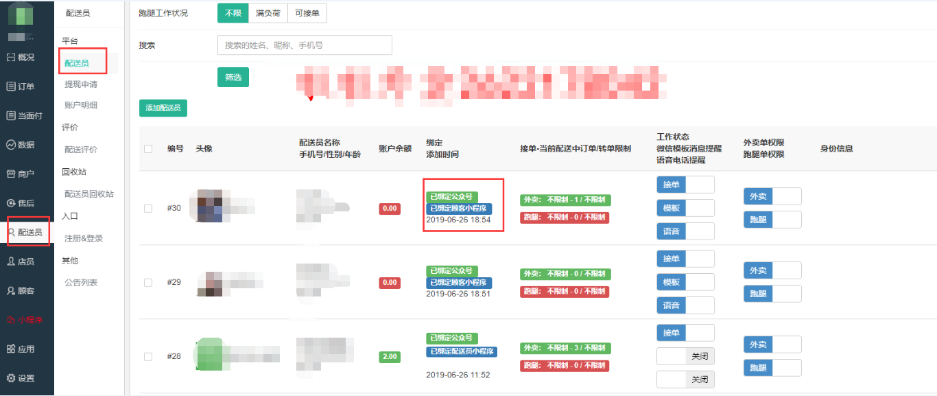Open the 配送评价 submenu item

pos(81,150)
